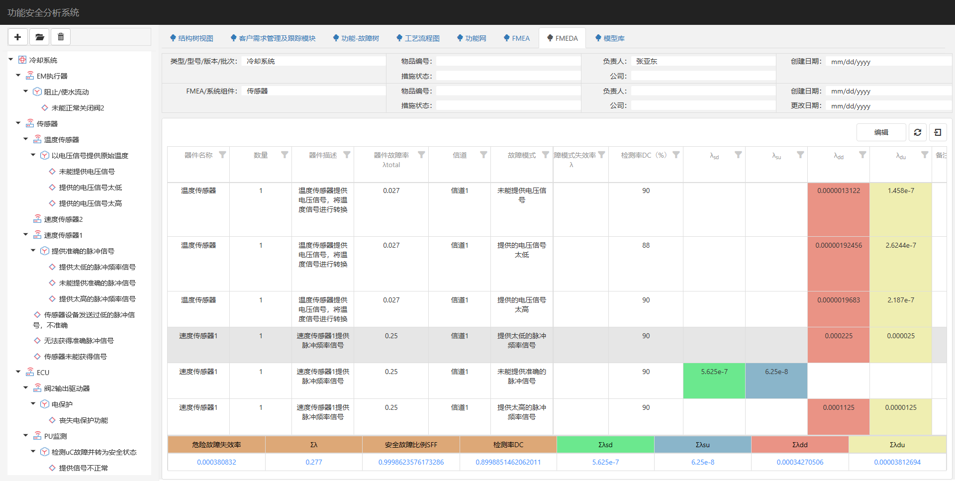
Task: Click the filter icon on 器件名称 column
Action: pos(222,155)
